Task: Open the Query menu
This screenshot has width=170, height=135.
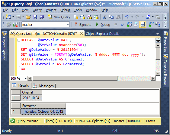Action: coord(37,10)
